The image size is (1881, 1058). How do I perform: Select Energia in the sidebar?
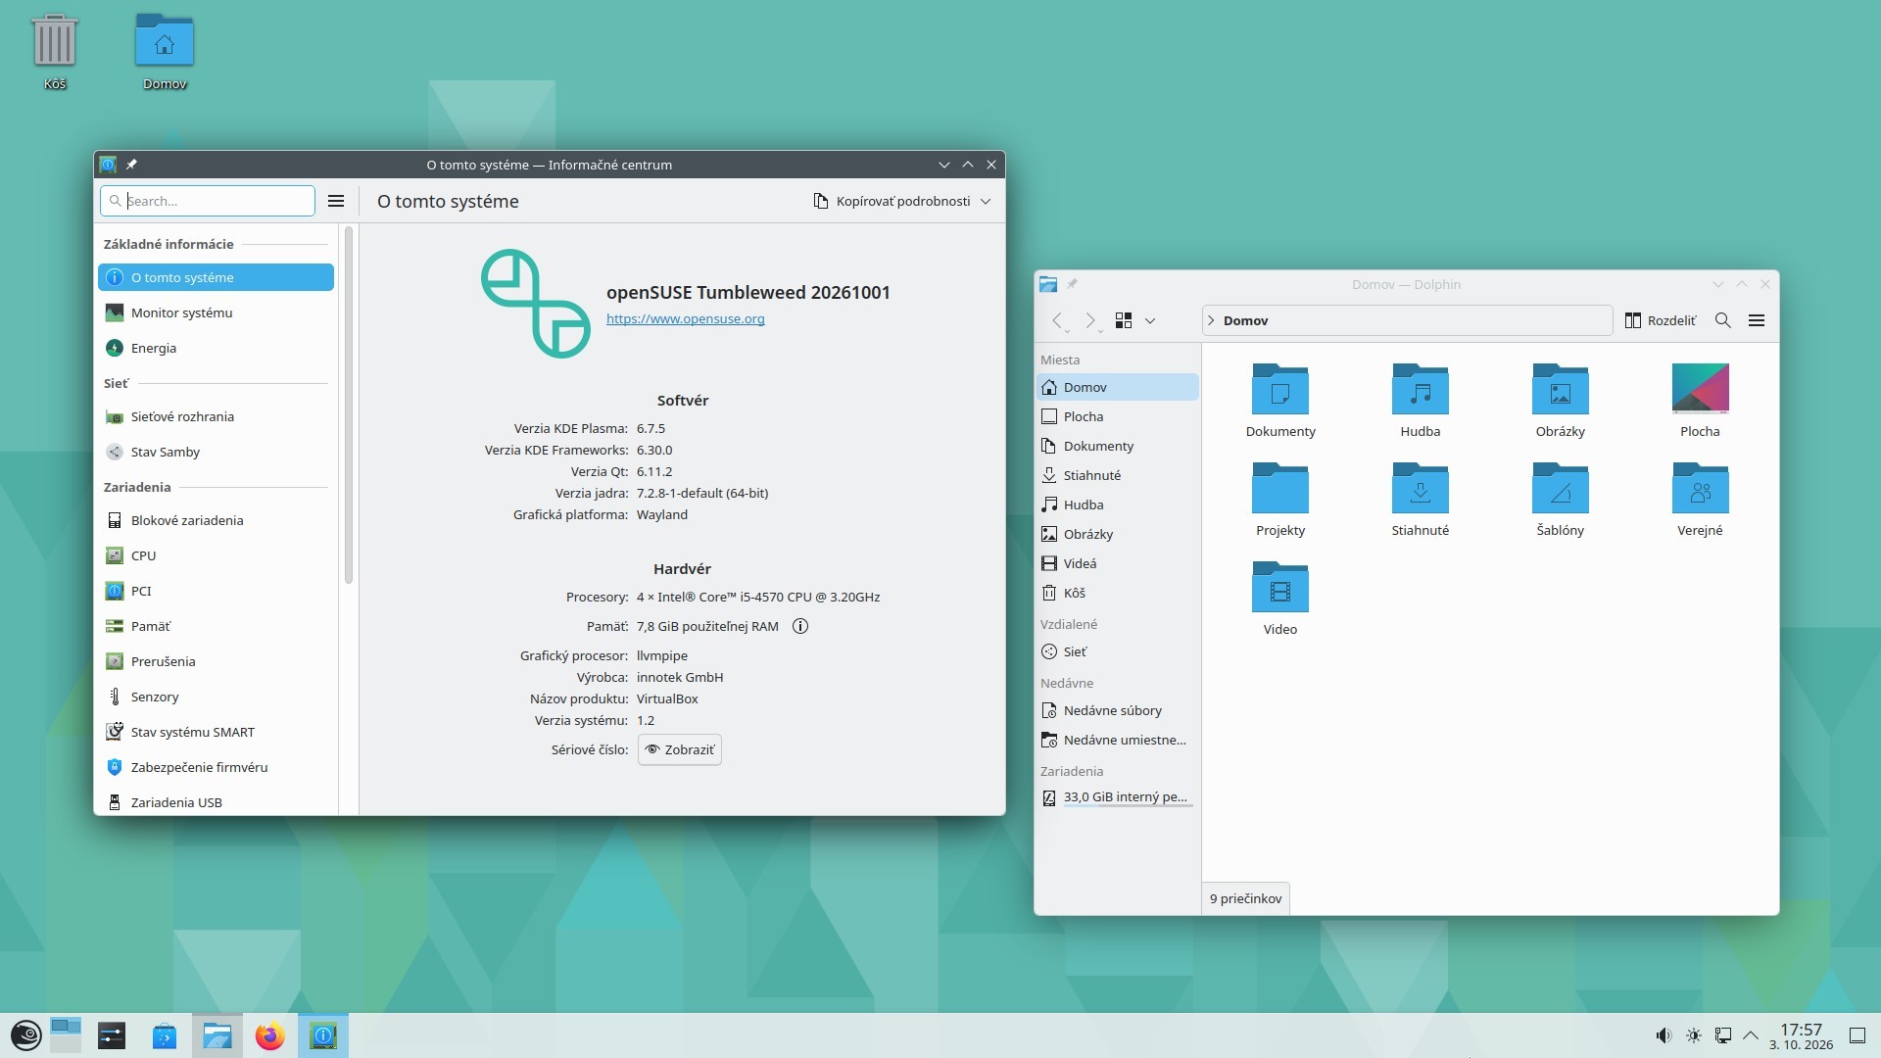(216, 348)
